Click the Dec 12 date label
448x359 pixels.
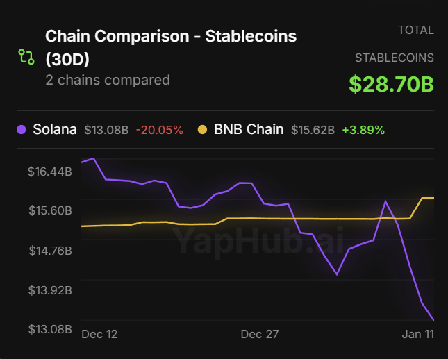[99, 334]
